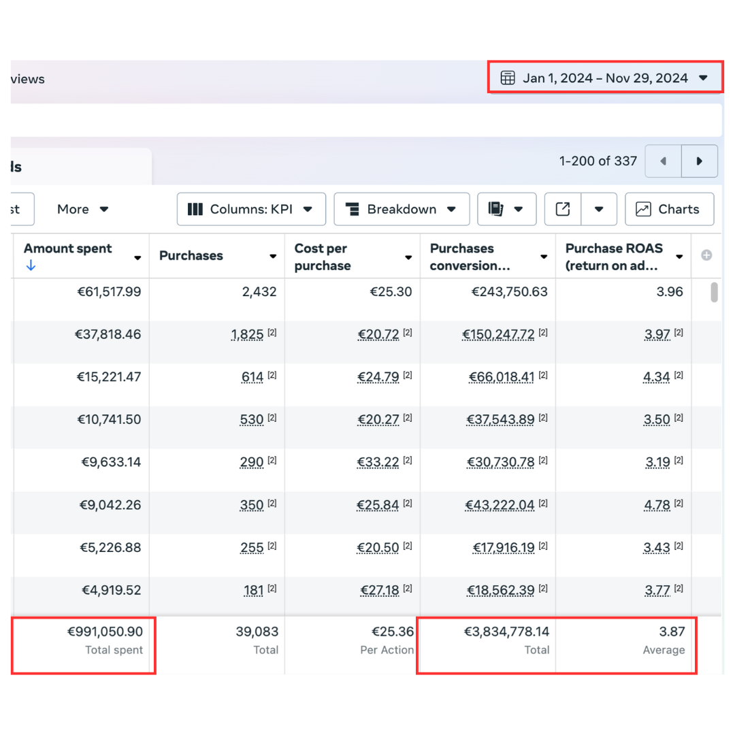Open the More menu
The height and width of the screenshot is (735, 735).
click(x=82, y=210)
